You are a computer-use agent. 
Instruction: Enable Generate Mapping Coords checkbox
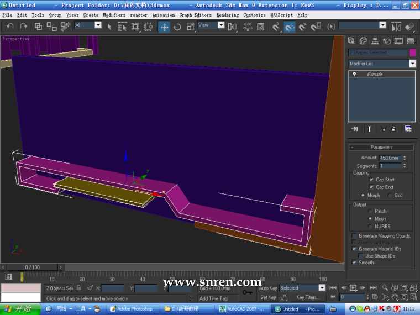pos(354,236)
